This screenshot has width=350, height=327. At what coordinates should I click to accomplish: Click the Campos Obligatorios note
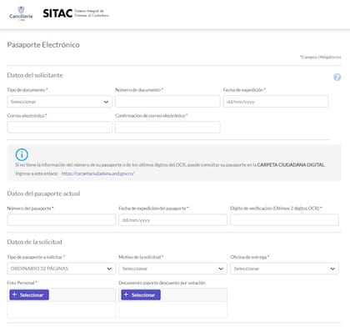coord(321,57)
